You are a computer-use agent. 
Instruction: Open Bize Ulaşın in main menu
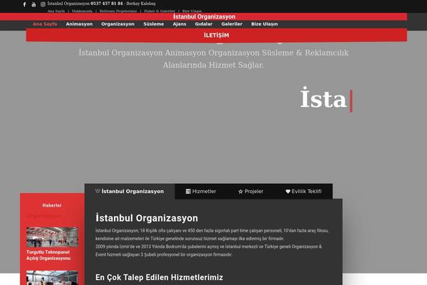(265, 24)
